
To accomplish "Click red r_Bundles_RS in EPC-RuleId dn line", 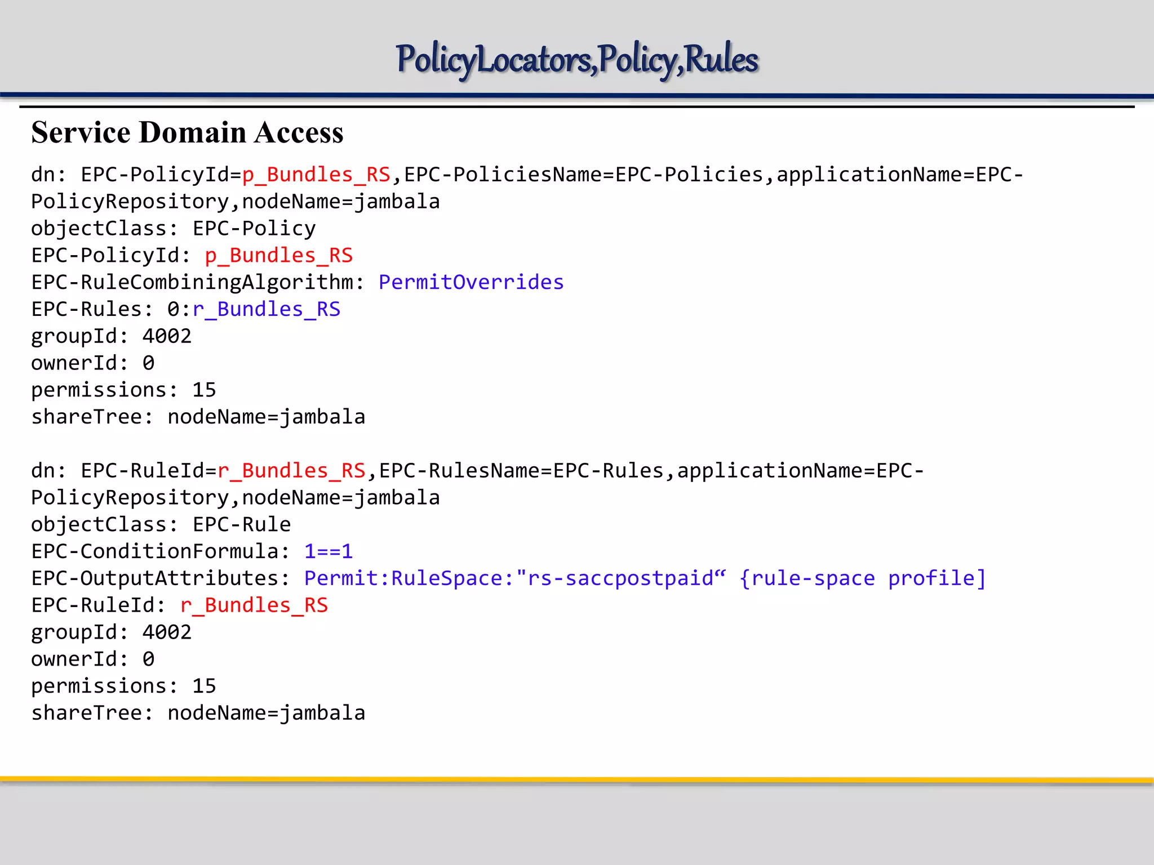I will (291, 471).
